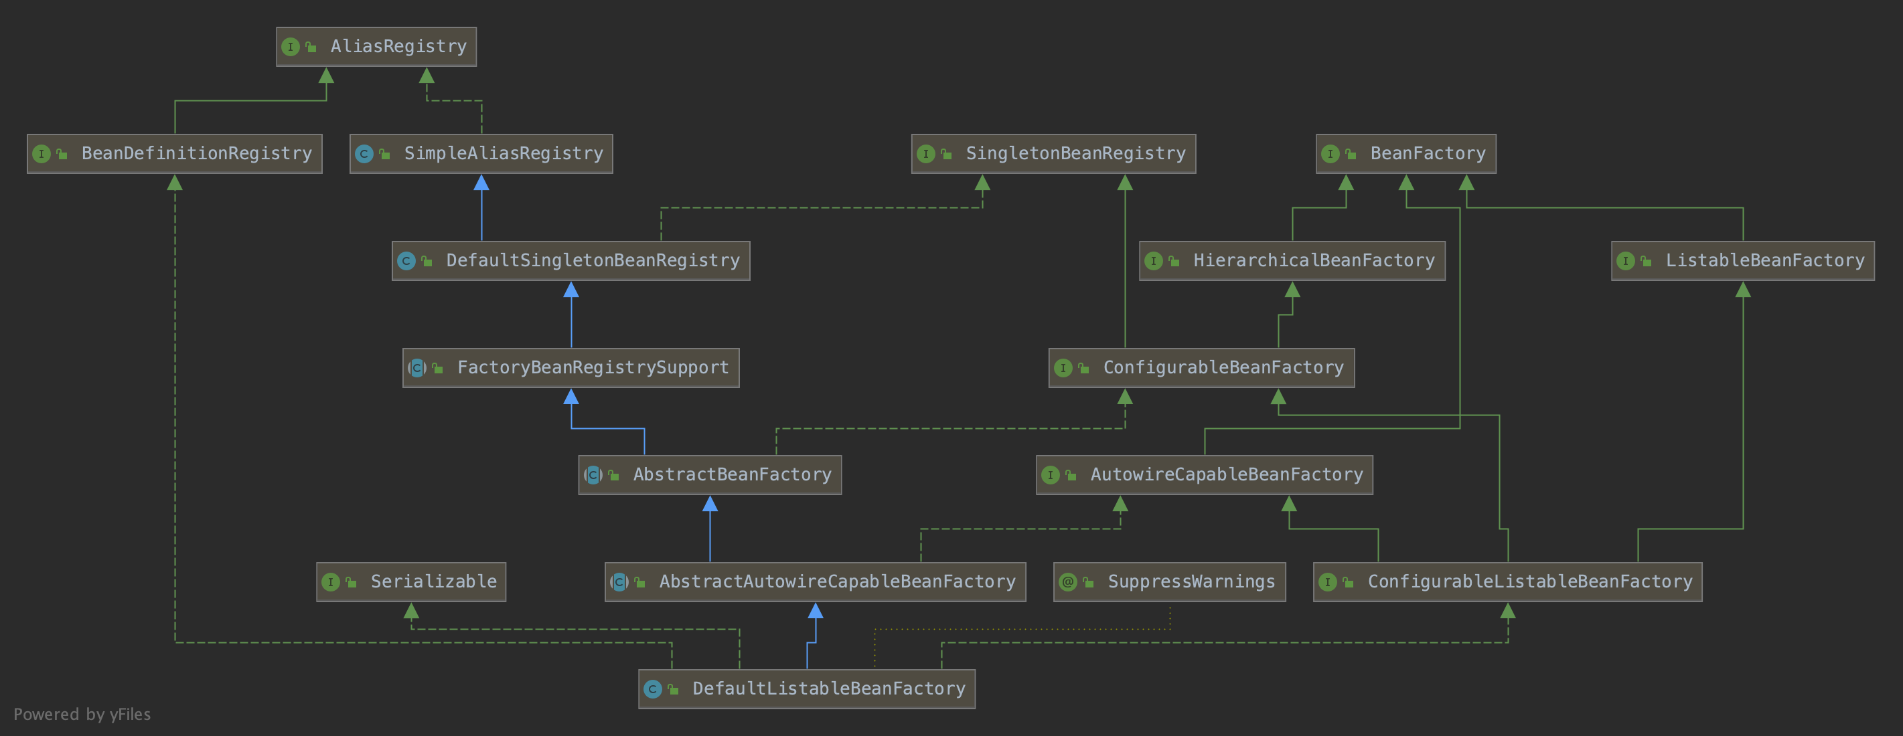The height and width of the screenshot is (736, 1903).
Task: Click ListableBeanFactory's public visibility lock icon
Action: [1646, 262]
